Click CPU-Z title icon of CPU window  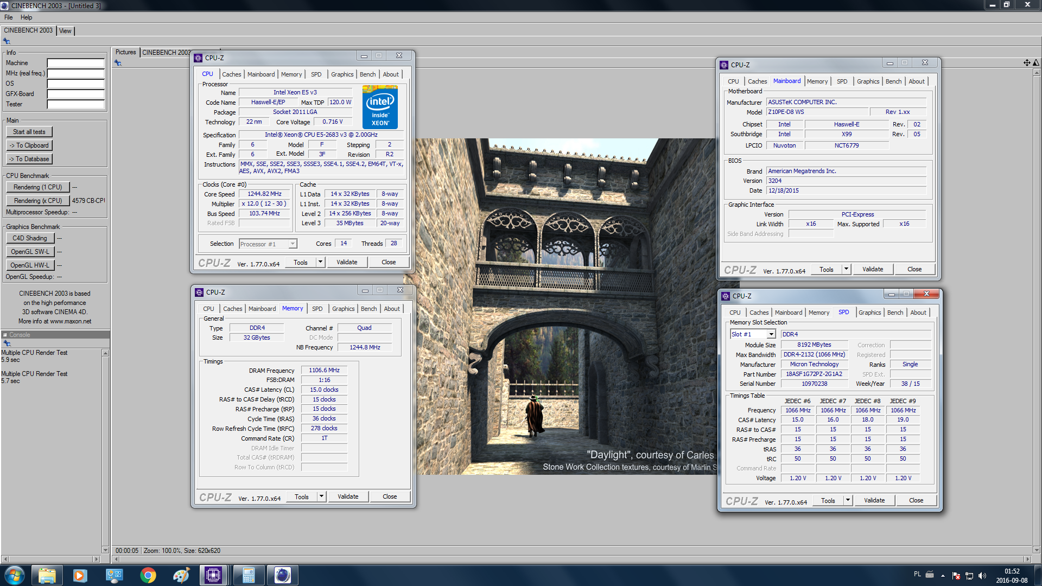(x=199, y=58)
